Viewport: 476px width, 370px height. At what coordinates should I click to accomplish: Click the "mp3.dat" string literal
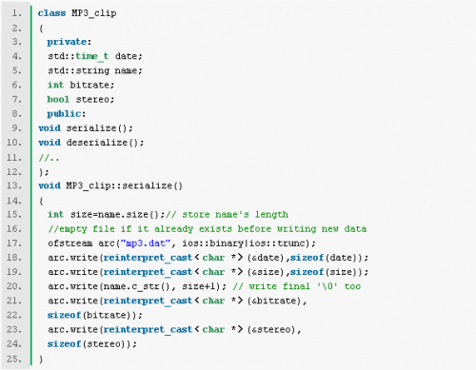(x=146, y=243)
